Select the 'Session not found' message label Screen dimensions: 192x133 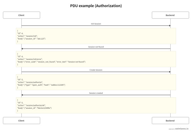pos(96,47)
